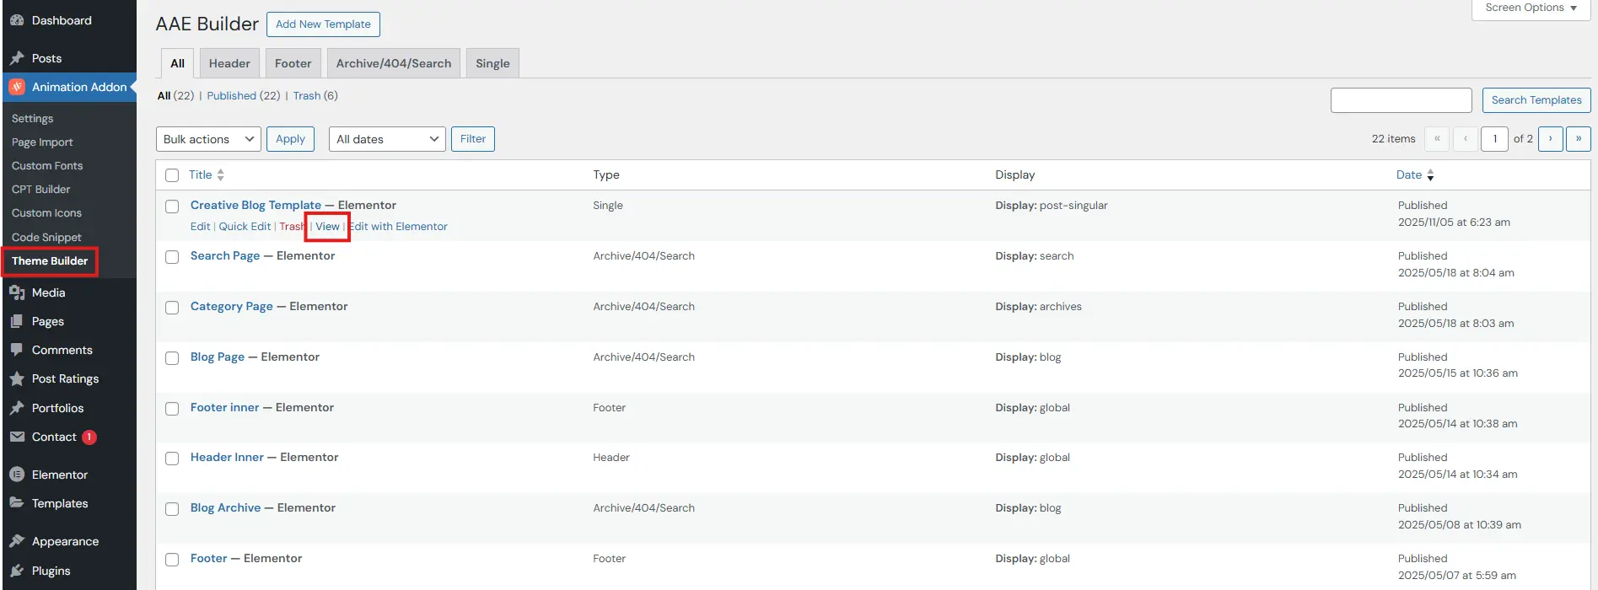The image size is (1598, 590).
Task: Open Posts via the pin icon
Action: (x=17, y=58)
